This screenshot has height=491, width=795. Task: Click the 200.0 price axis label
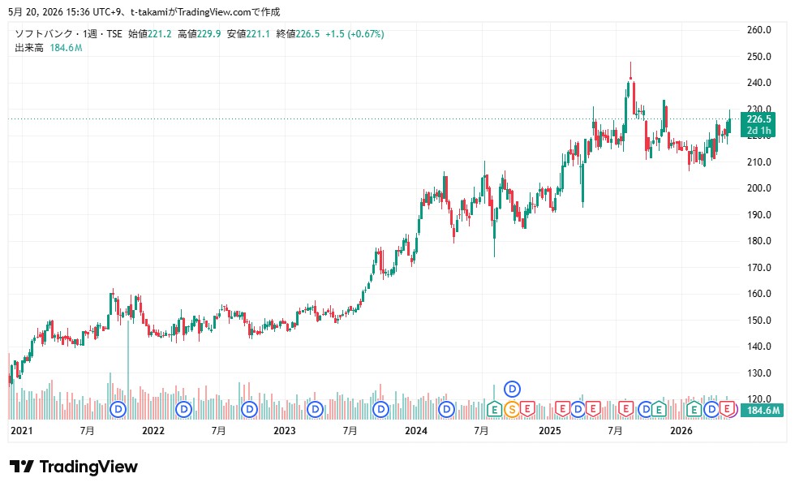tap(759, 188)
